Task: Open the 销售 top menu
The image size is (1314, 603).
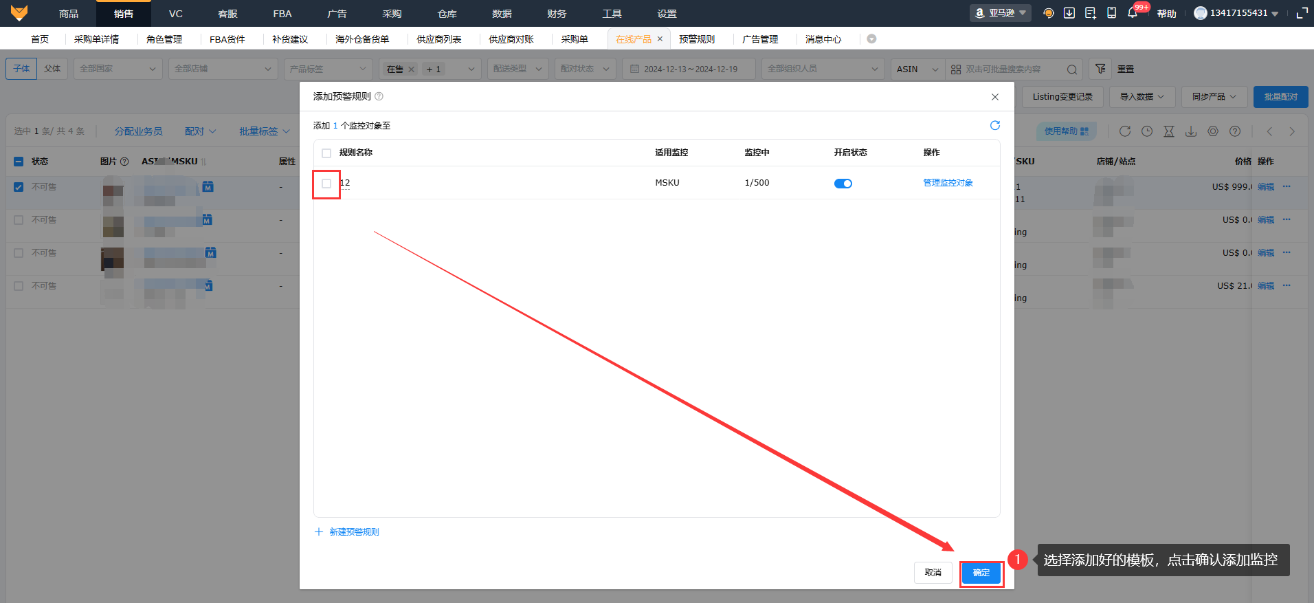Action: pyautogui.click(x=124, y=14)
